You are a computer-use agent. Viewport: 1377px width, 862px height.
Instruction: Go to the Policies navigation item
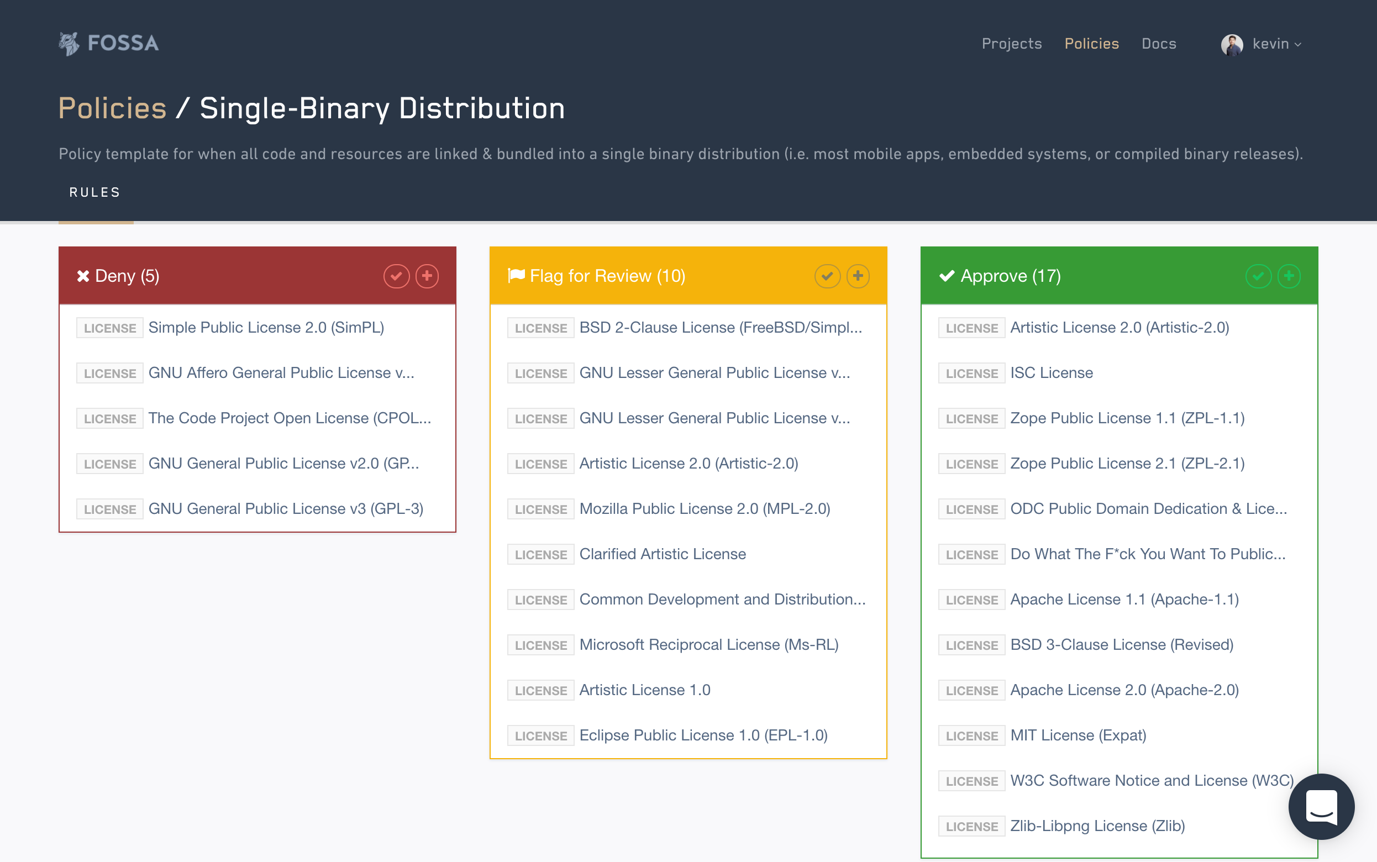[1091, 44]
